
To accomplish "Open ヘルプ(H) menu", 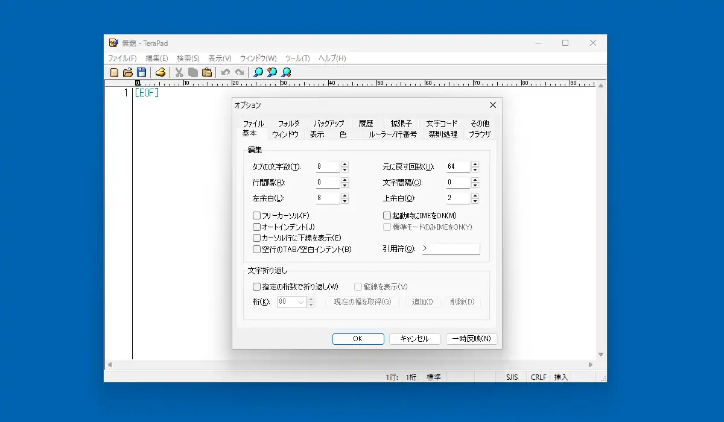I will 332,58.
